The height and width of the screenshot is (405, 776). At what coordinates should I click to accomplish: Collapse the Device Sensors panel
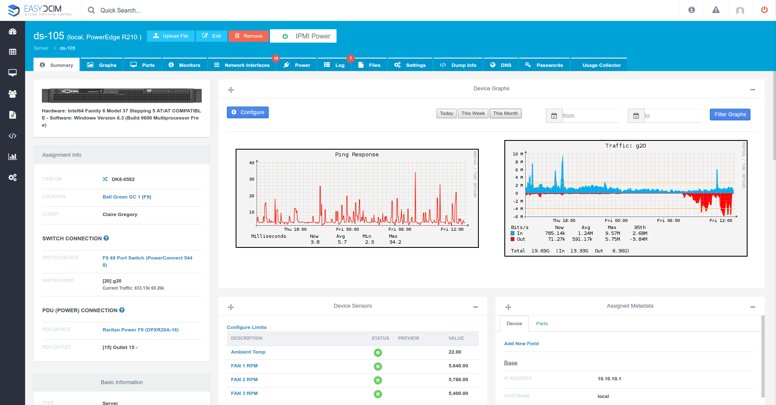pyautogui.click(x=475, y=307)
